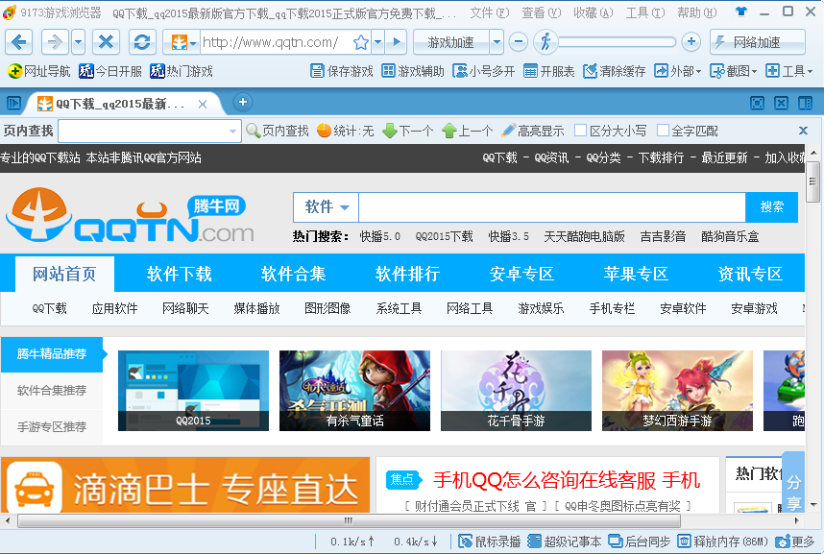Click the game speed slider track
The width and height of the screenshot is (824, 554).
pyautogui.click(x=618, y=42)
